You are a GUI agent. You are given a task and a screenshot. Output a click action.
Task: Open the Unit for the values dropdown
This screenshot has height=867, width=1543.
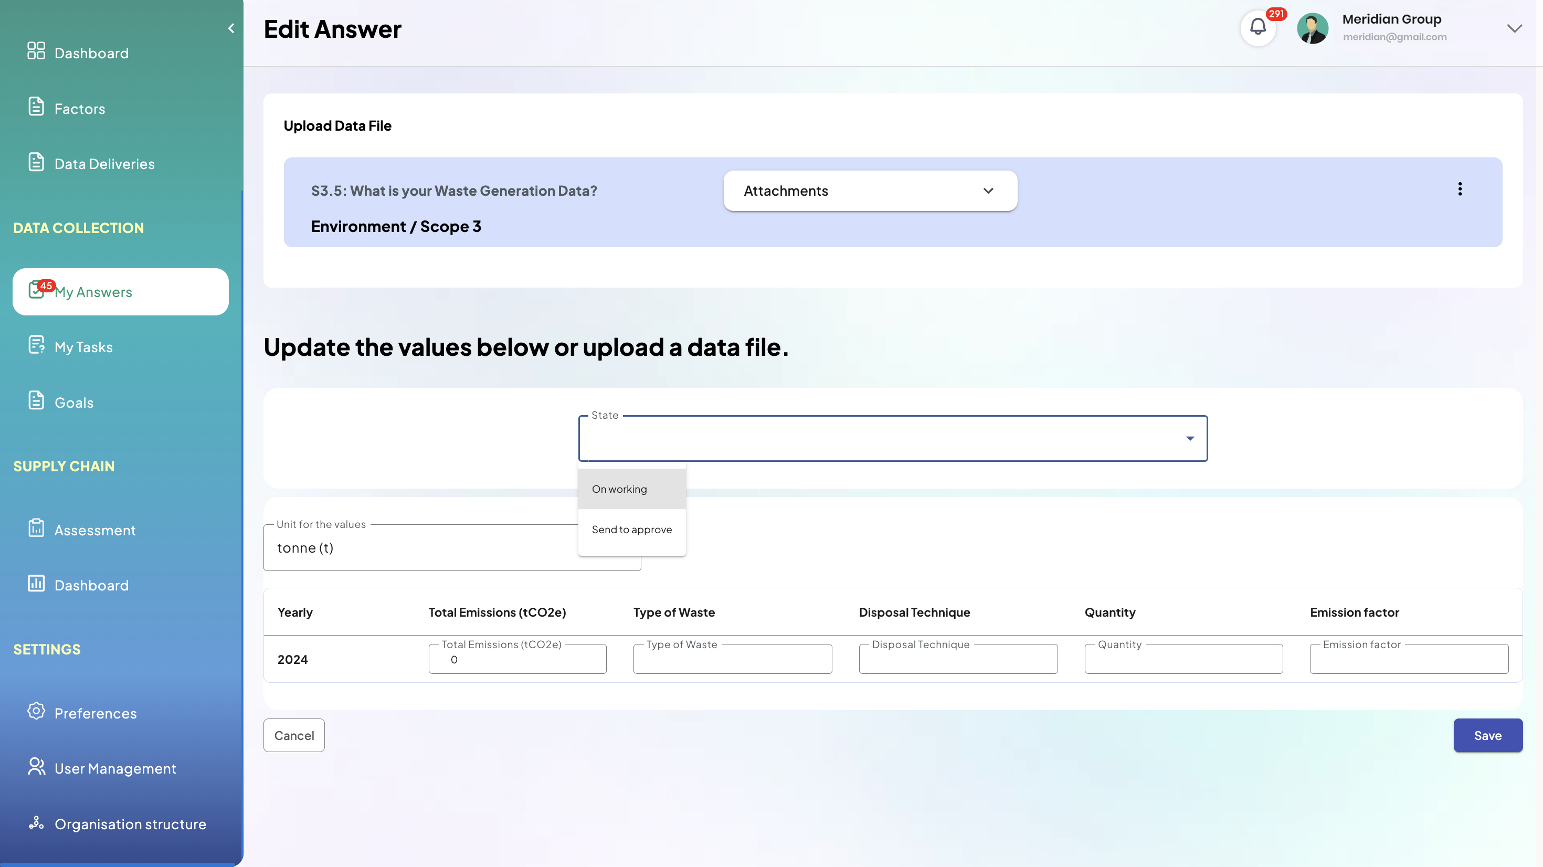click(452, 547)
